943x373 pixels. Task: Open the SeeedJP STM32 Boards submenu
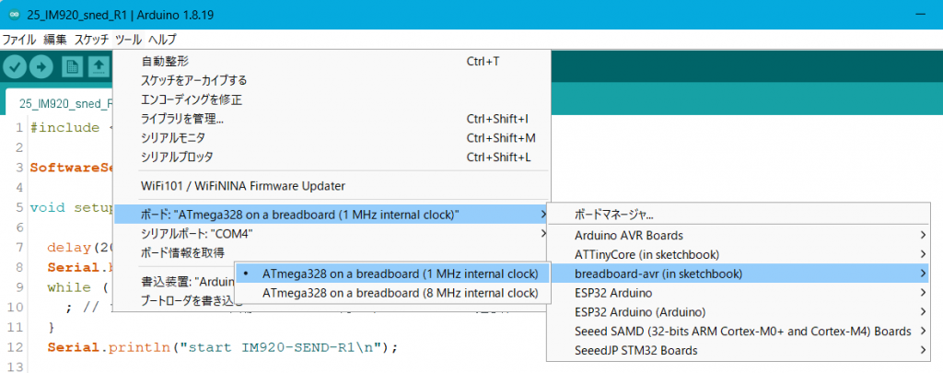click(x=635, y=350)
